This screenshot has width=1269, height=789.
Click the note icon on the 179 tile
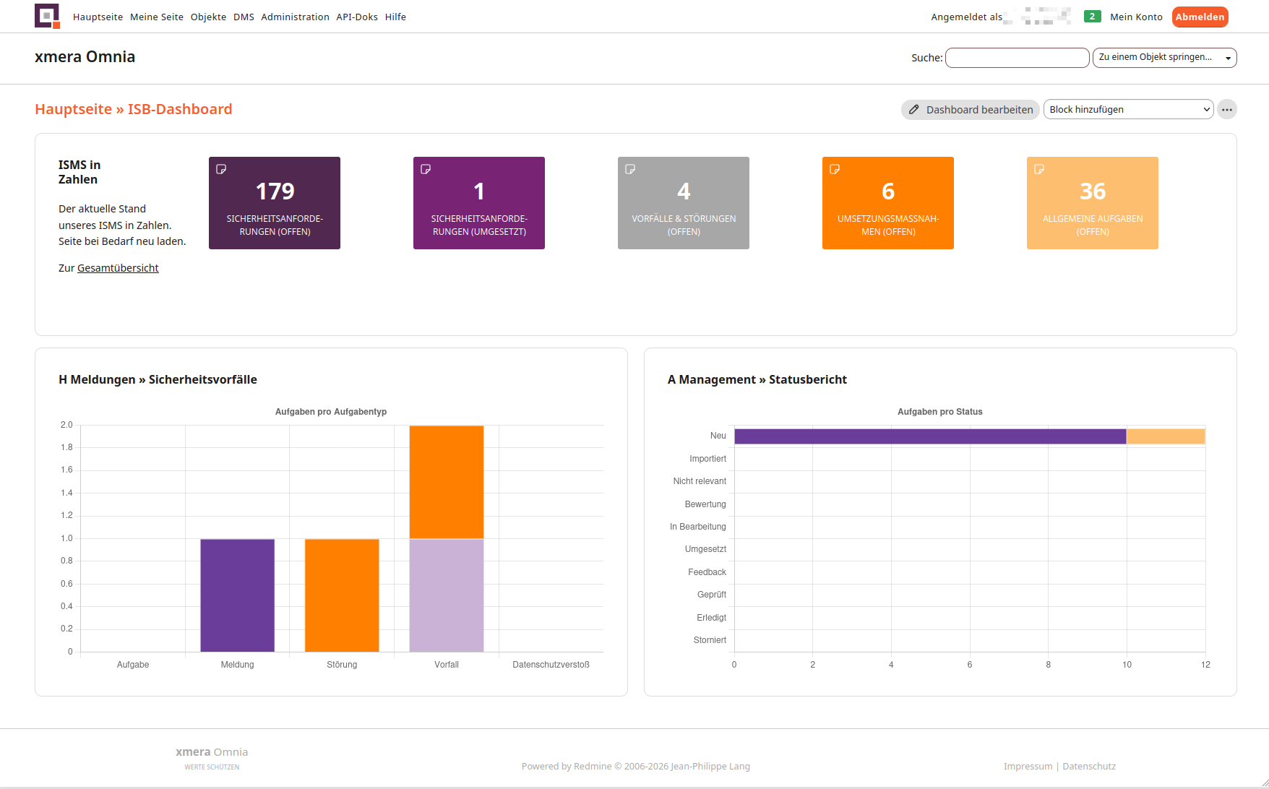pos(221,169)
